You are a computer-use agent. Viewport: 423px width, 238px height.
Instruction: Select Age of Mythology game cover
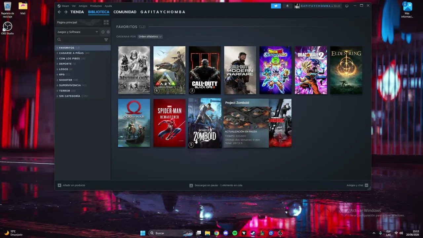[x=134, y=70]
